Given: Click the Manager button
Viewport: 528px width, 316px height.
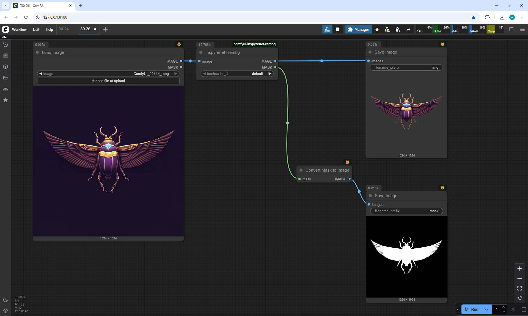Looking at the screenshot, I should pyautogui.click(x=358, y=29).
